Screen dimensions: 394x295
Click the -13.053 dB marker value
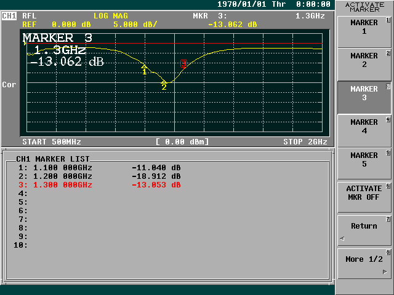[x=156, y=185]
